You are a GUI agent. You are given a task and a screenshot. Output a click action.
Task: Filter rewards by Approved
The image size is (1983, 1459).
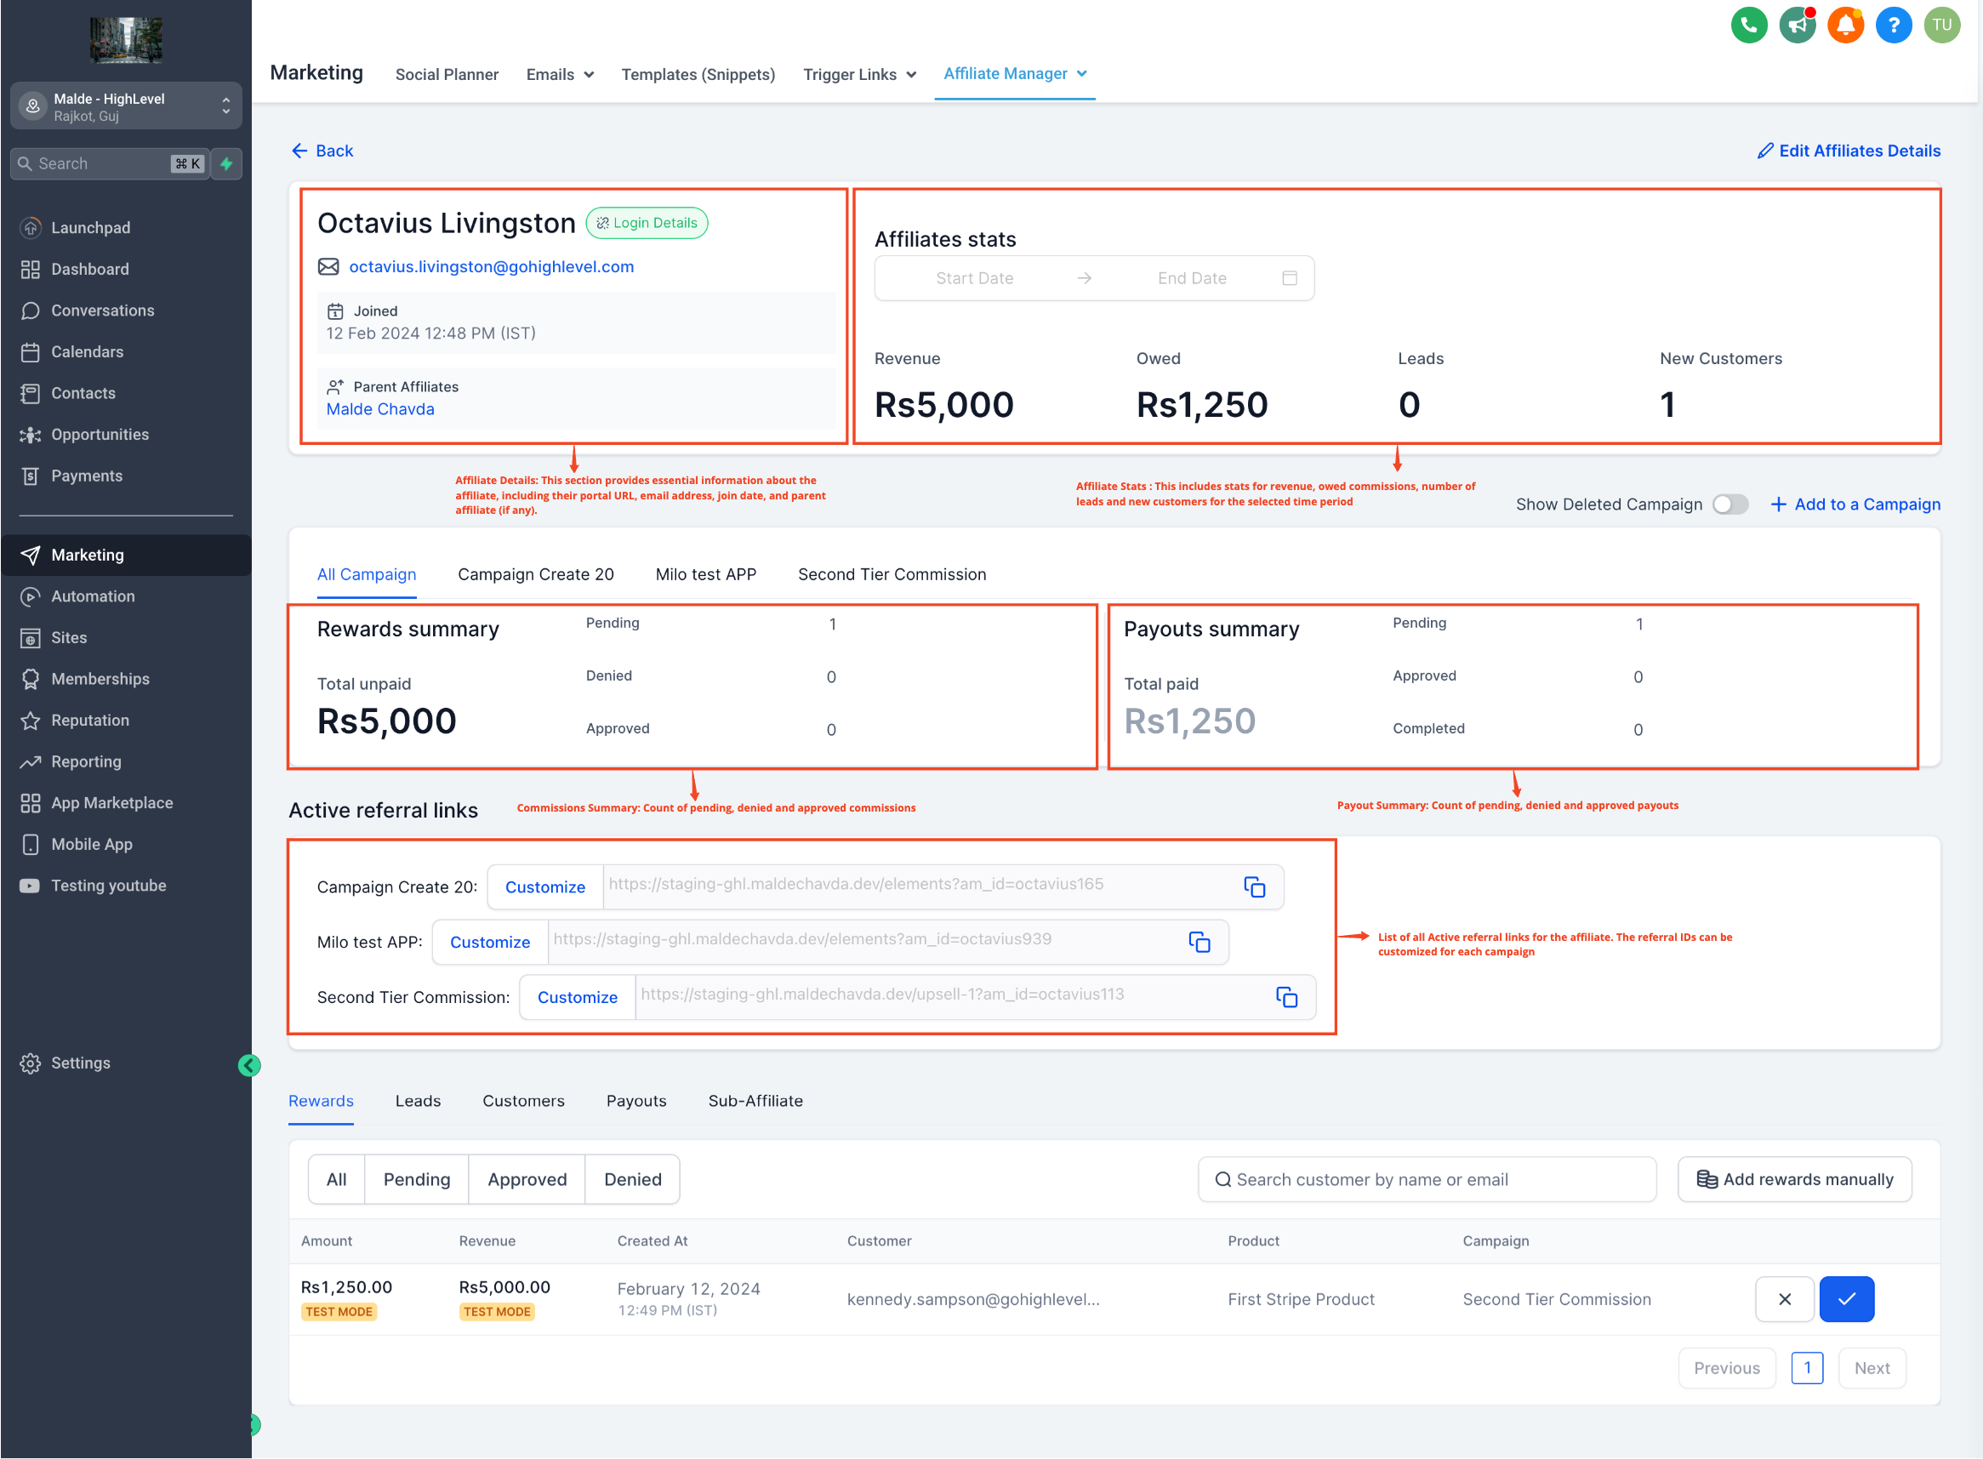pyautogui.click(x=527, y=1179)
